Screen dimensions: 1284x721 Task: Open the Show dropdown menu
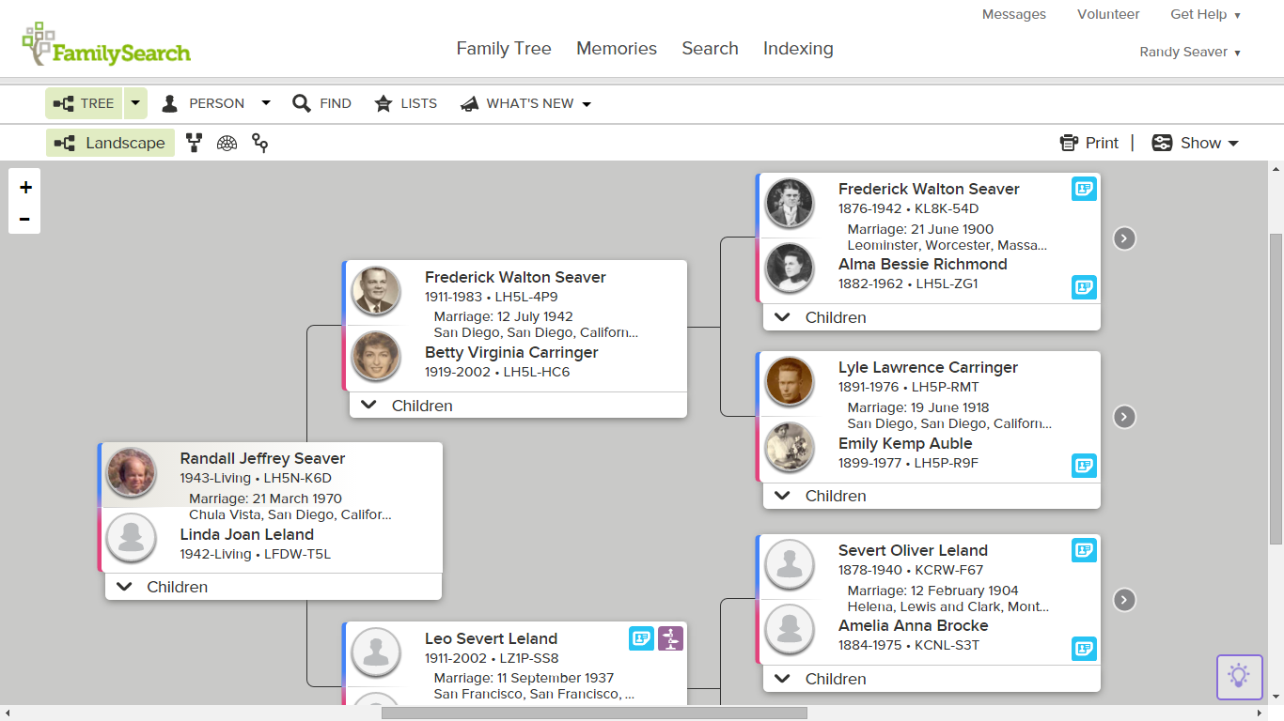tap(1195, 143)
